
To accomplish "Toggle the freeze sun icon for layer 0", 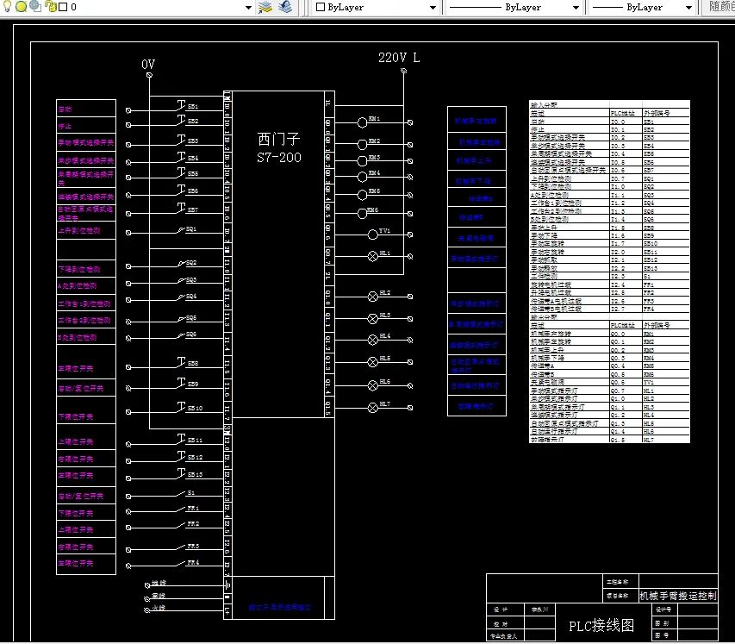I will click(22, 7).
